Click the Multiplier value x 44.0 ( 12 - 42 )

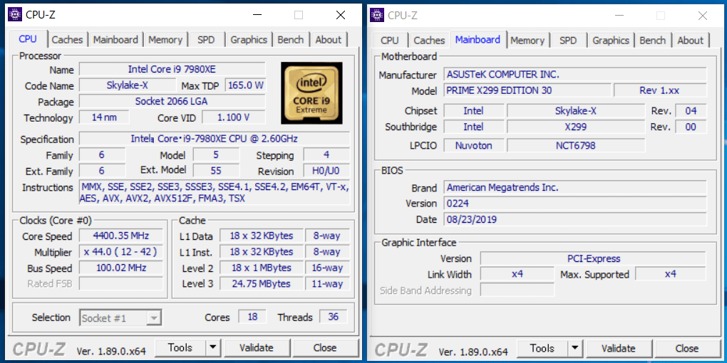[120, 251]
